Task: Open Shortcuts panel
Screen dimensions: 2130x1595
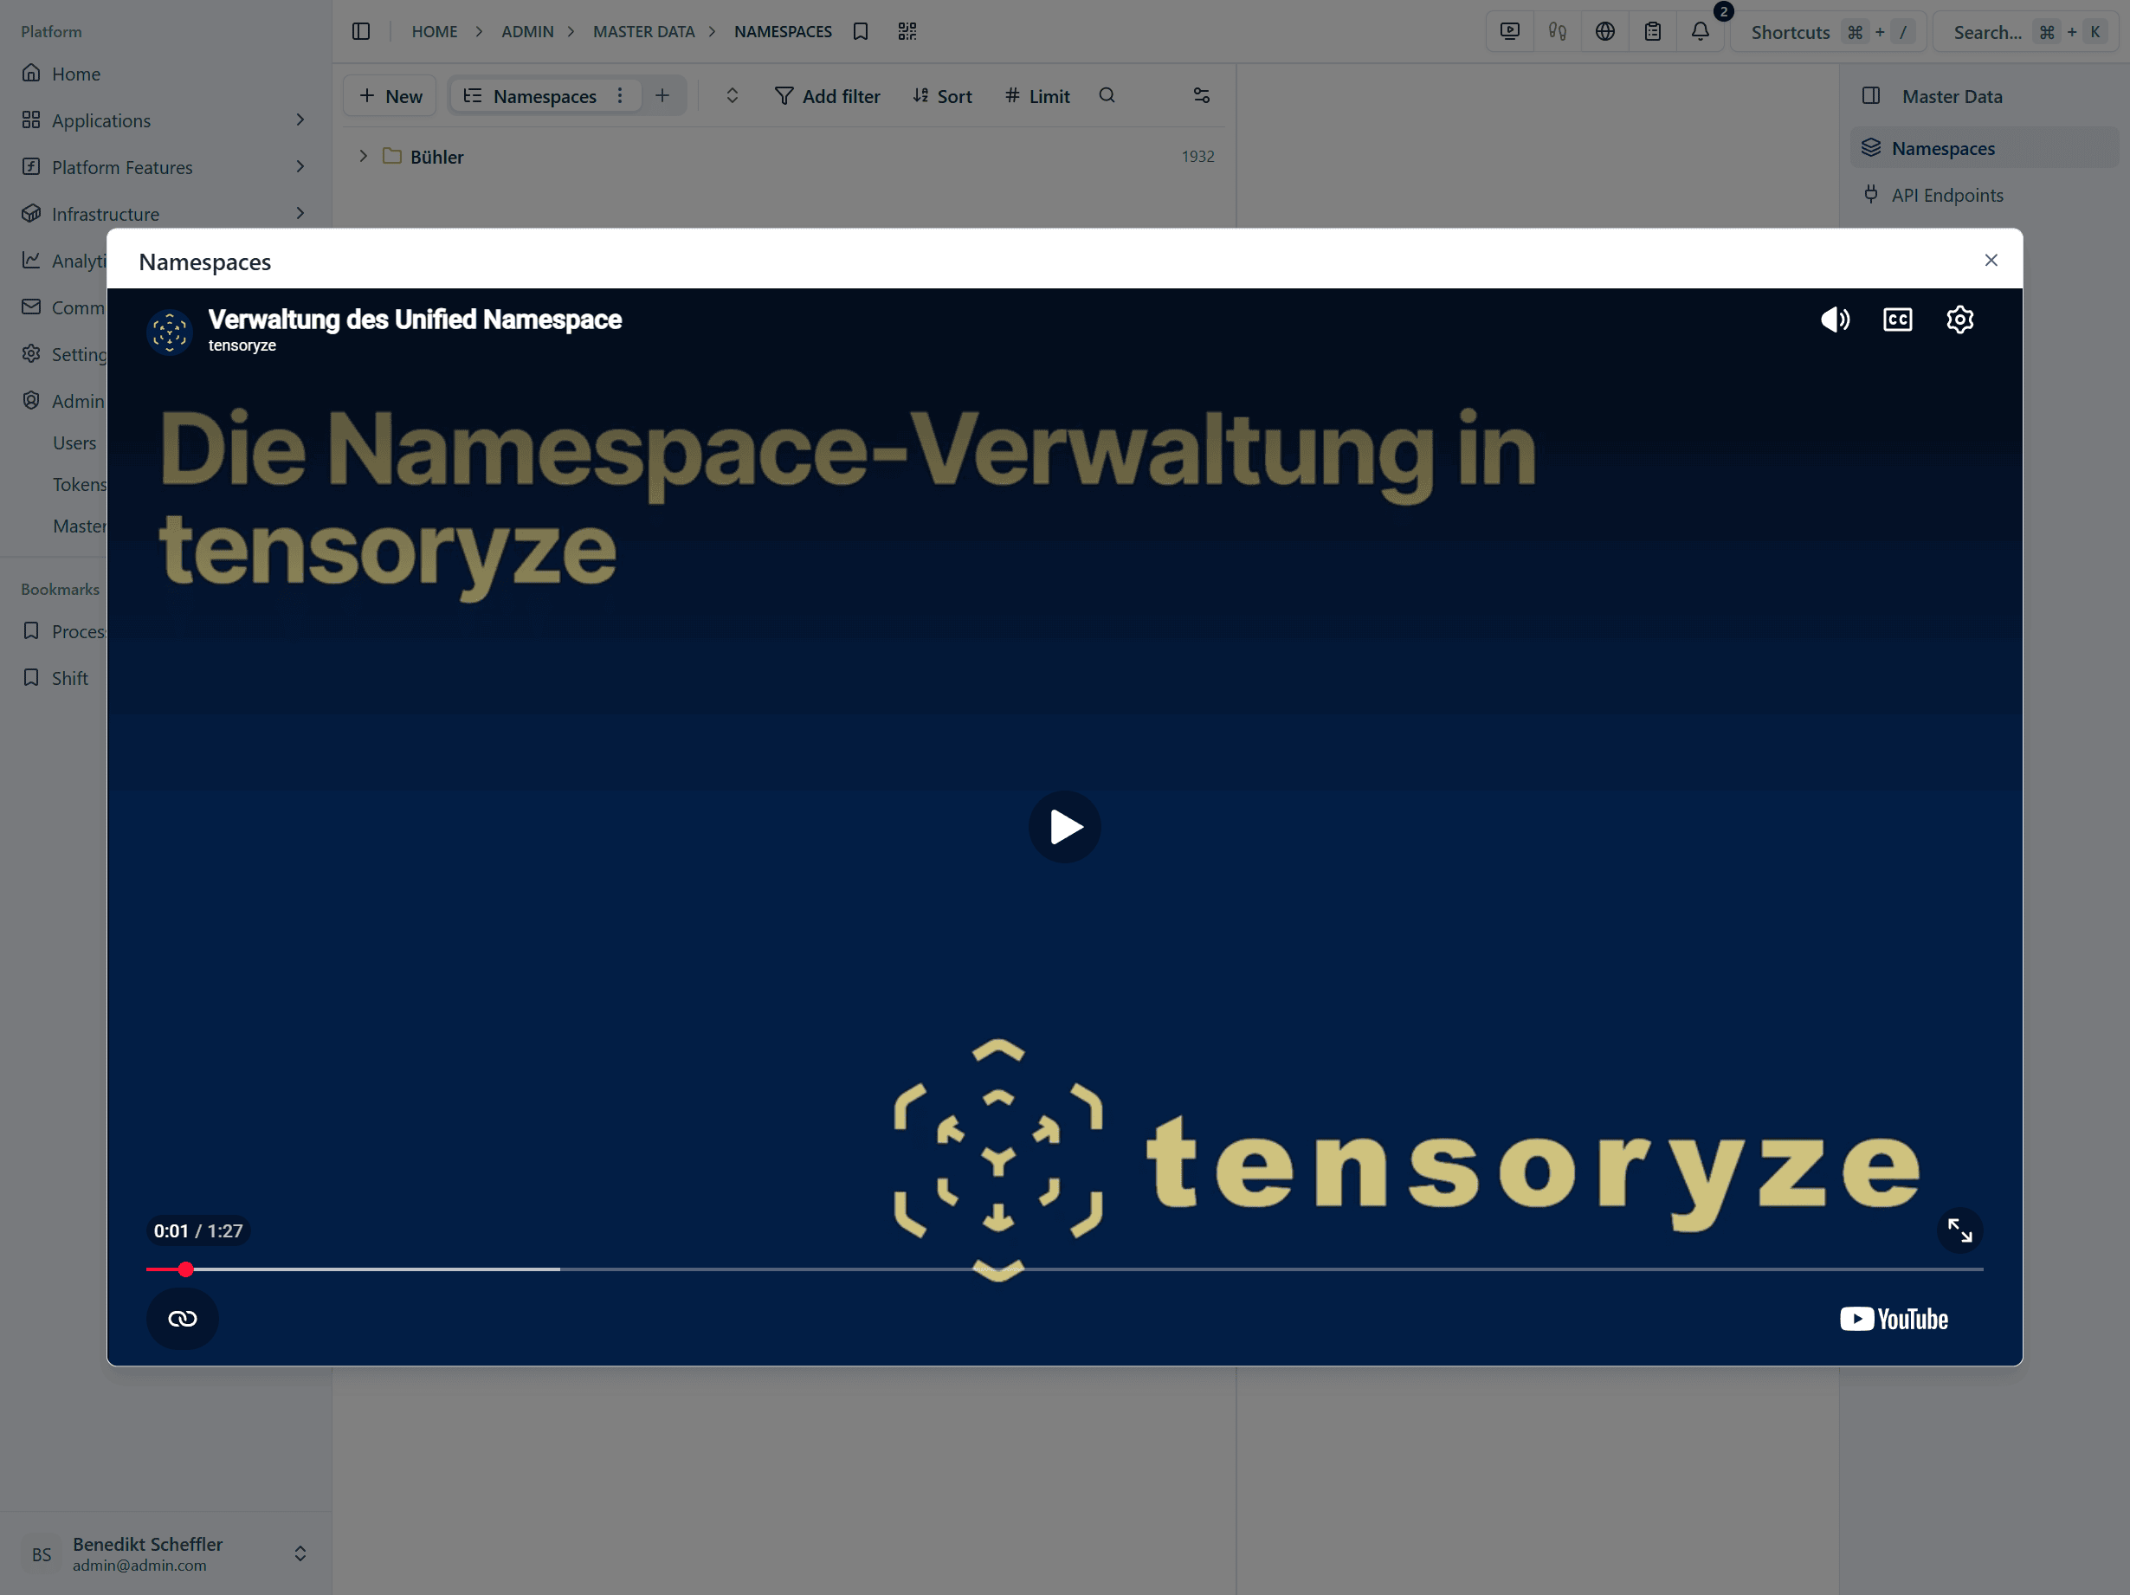Action: click(1828, 32)
